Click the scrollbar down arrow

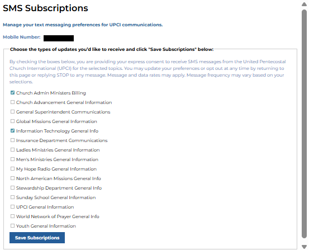(x=305, y=247)
